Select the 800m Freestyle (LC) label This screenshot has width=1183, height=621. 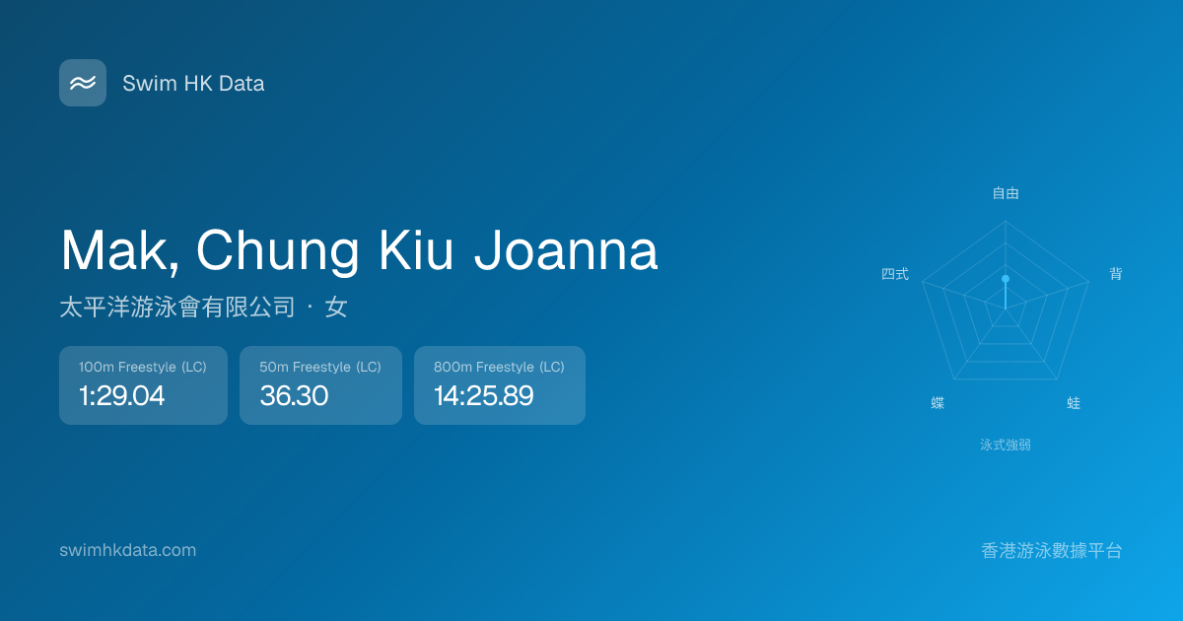click(499, 367)
